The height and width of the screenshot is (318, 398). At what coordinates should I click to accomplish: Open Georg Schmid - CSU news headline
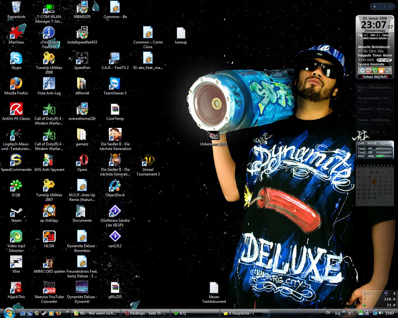tap(375, 98)
